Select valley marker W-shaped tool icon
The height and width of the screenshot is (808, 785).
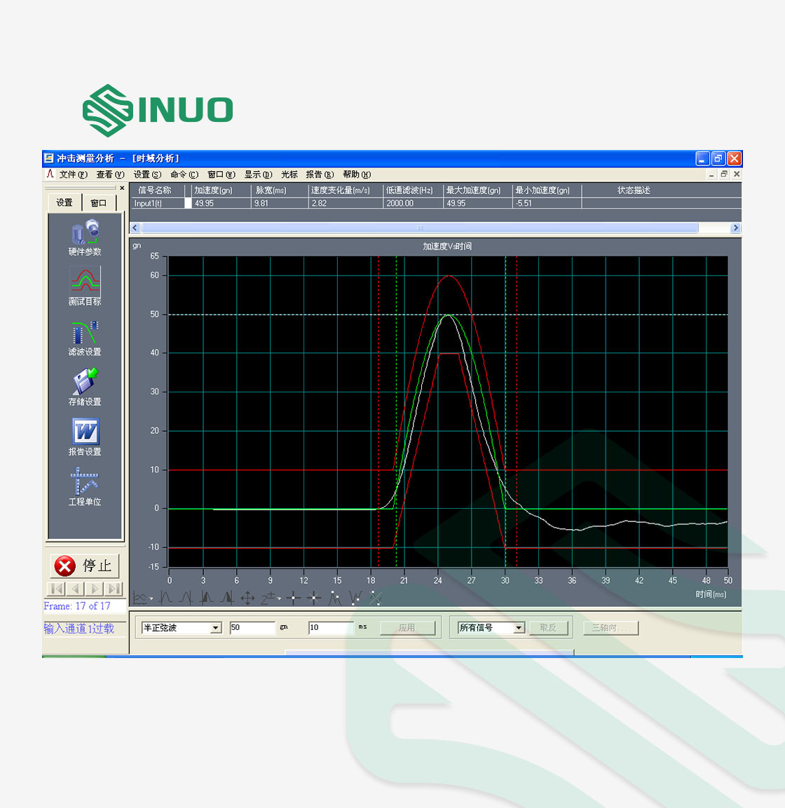point(355,598)
